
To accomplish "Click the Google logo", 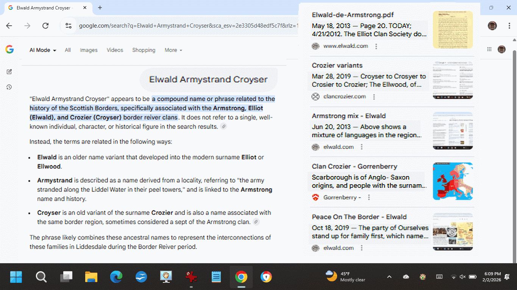I will point(9,50).
